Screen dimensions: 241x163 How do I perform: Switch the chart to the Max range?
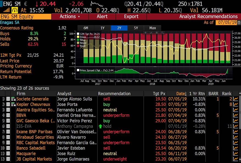tap(153, 28)
